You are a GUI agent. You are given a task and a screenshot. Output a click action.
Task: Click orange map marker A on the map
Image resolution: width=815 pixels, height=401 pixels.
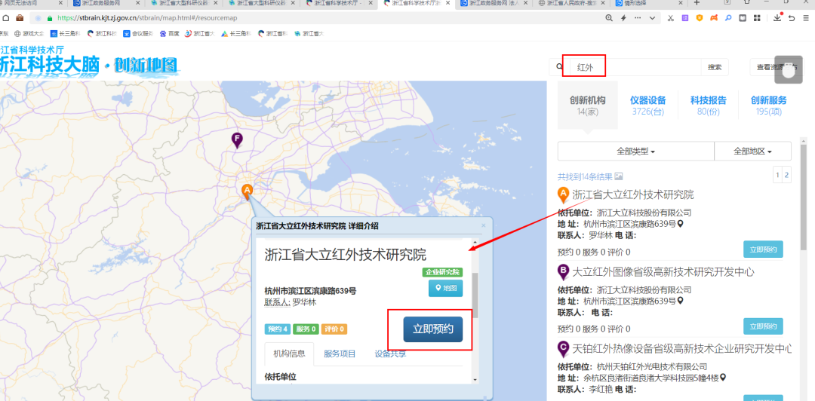(x=248, y=191)
